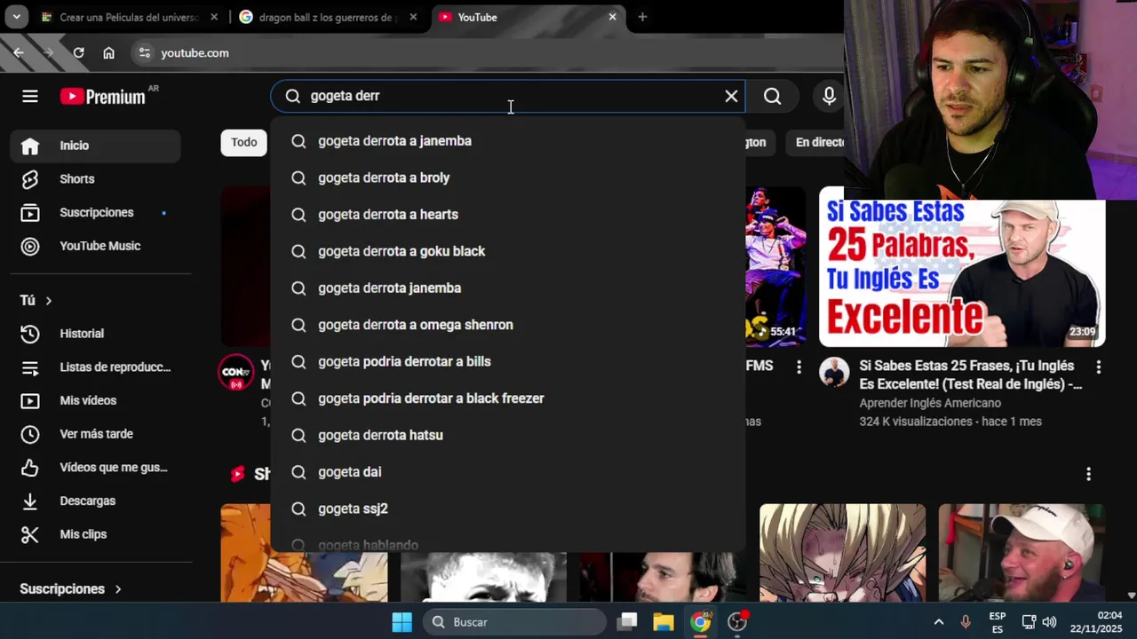
Task: Show hidden system tray icons
Action: click(x=938, y=622)
